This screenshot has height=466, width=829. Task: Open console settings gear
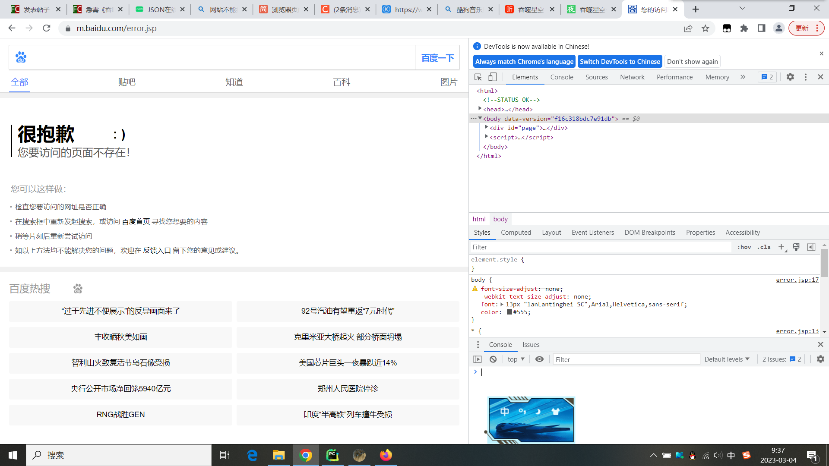tap(820, 359)
